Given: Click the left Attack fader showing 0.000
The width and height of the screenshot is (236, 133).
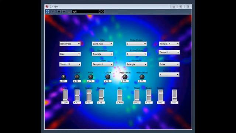Looking at the screenshot, I should 65,95.
